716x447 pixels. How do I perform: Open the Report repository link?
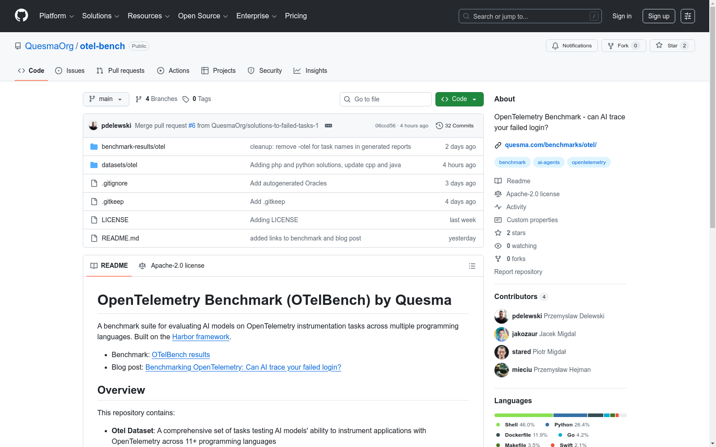(x=518, y=272)
